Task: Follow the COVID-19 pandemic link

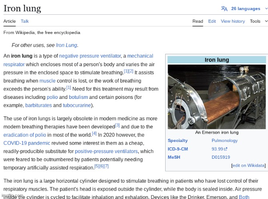Action: click(27, 143)
